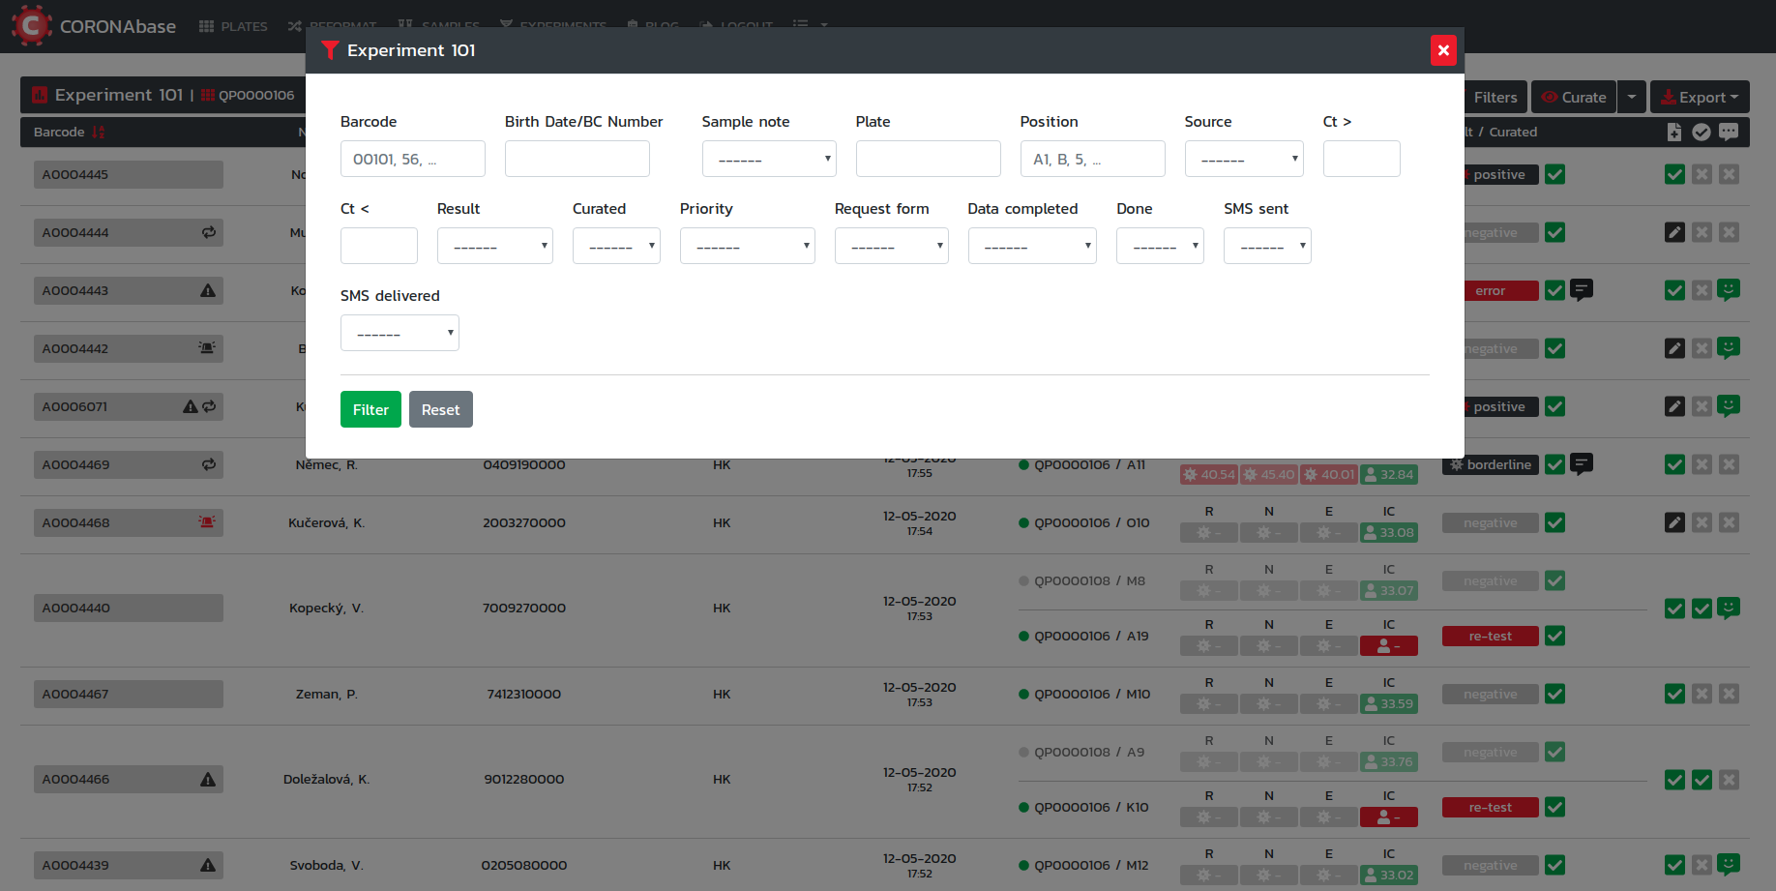This screenshot has height=891, width=1776.
Task: Click the green smiley message icon in error row
Action: (1729, 289)
